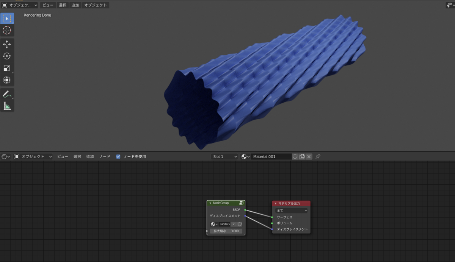Viewport: 455px width, 262px height.
Task: Toggle the Use Nodes checkbox
Action: click(118, 156)
